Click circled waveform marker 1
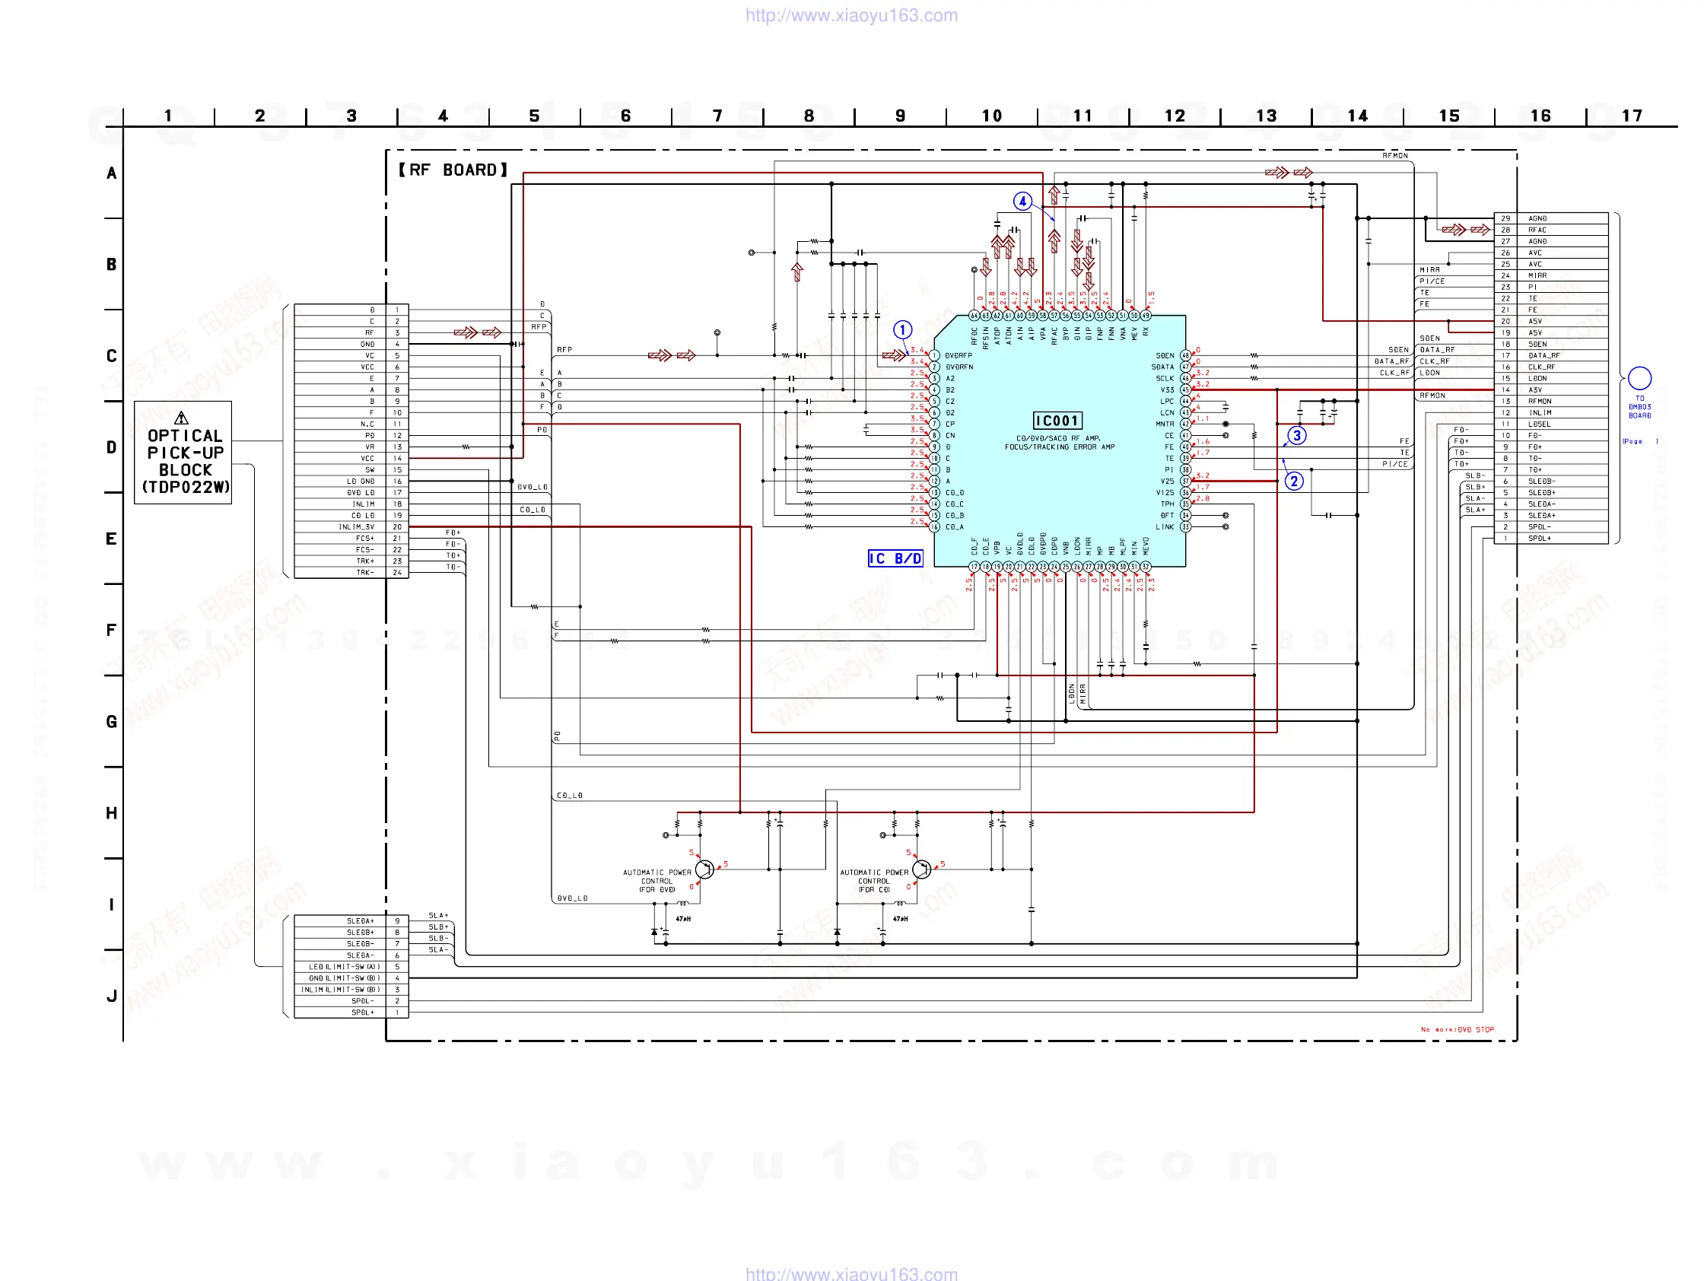The image size is (1704, 1281). point(902,329)
